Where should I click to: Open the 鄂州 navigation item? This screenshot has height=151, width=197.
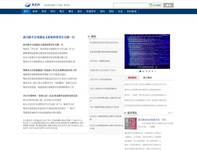pos(53,11)
